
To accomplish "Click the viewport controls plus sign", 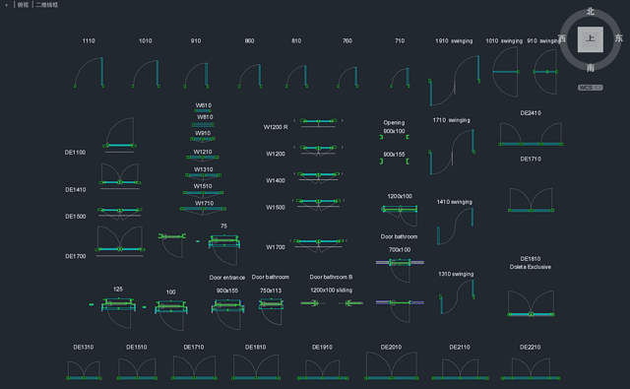I will point(7,5).
